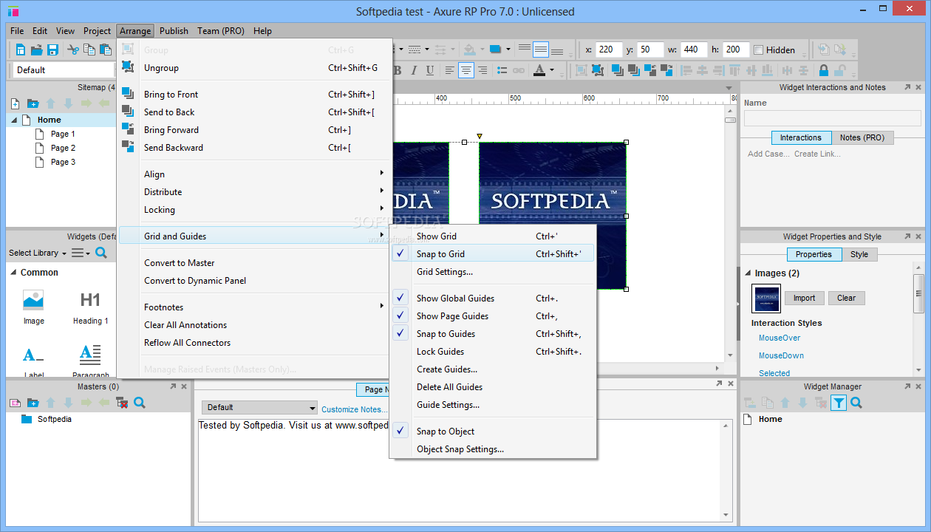The width and height of the screenshot is (931, 532).
Task: Click the align text right icon
Action: tap(482, 70)
